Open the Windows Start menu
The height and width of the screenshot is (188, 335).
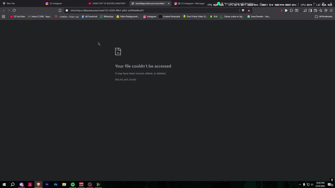[x=4, y=185]
